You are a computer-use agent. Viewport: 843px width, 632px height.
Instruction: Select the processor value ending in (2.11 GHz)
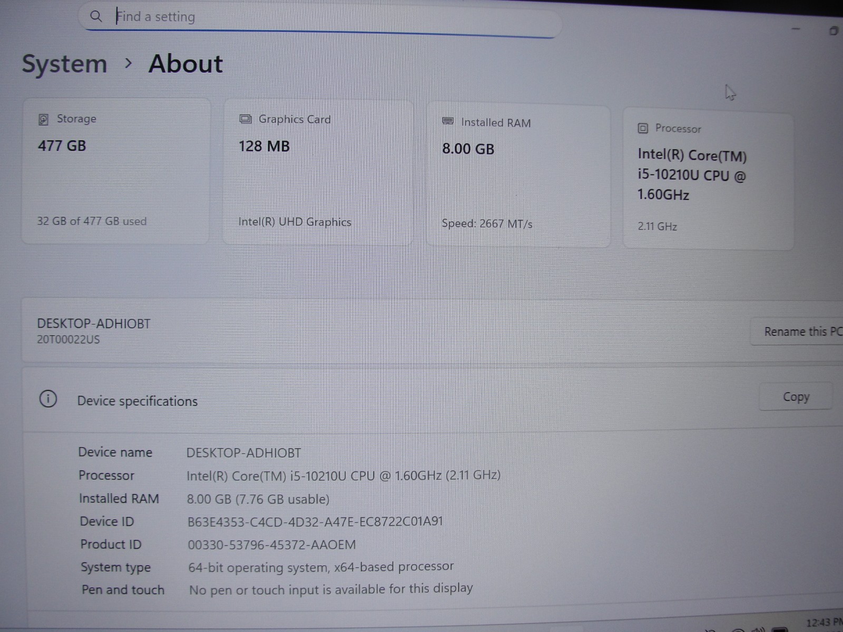pyautogui.click(x=344, y=476)
